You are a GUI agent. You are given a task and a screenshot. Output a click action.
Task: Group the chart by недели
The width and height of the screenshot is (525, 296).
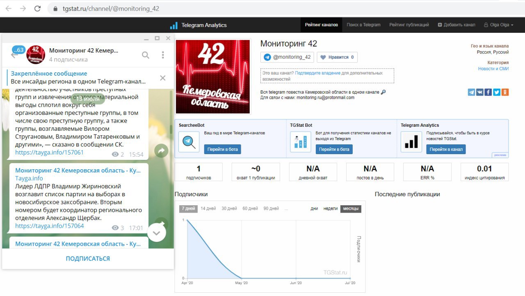click(331, 209)
